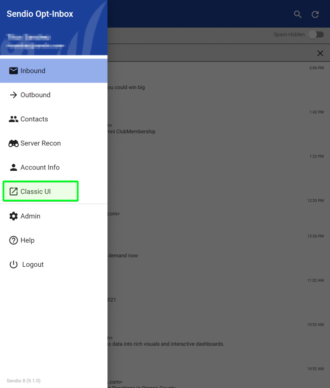The image size is (330, 388).
Task: Open Server Recon
Action: (54, 143)
